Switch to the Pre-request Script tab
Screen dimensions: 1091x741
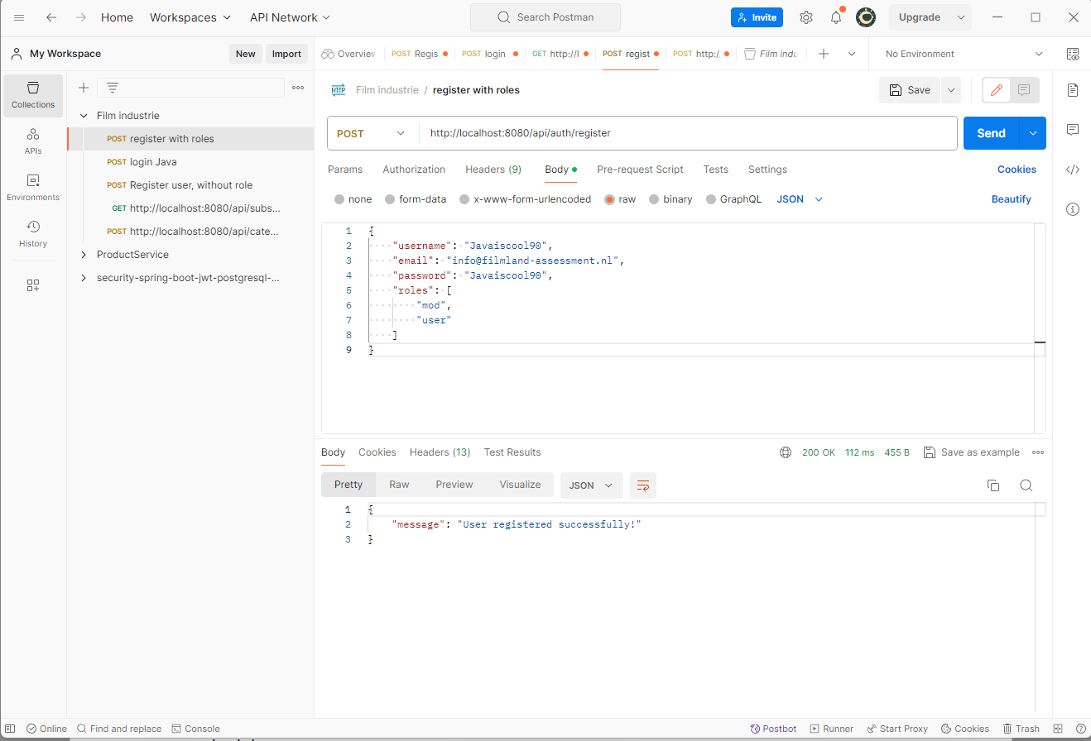coord(640,170)
